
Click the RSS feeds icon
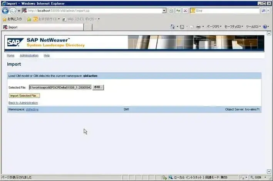pyautogui.click(x=182, y=27)
